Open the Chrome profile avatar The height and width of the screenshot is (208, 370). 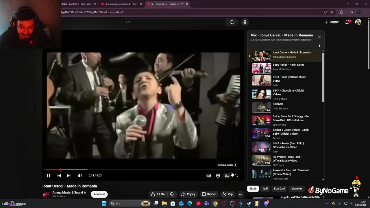tap(359, 12)
